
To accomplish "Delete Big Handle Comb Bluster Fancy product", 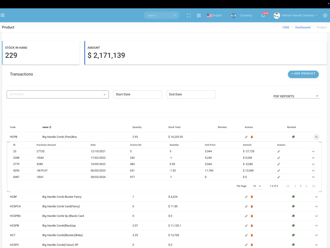I will [x=252, y=197].
